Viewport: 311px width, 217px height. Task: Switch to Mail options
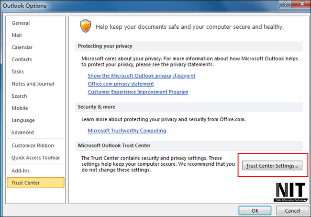(17, 35)
